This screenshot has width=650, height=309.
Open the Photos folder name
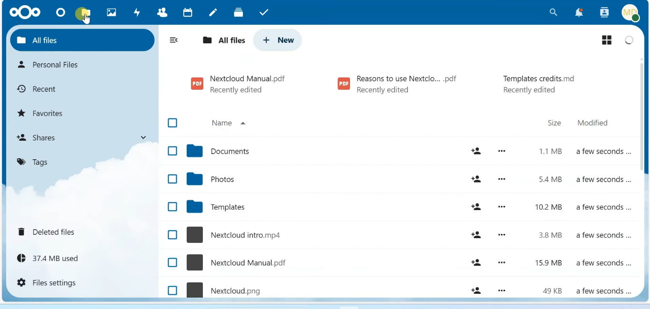[x=222, y=180]
